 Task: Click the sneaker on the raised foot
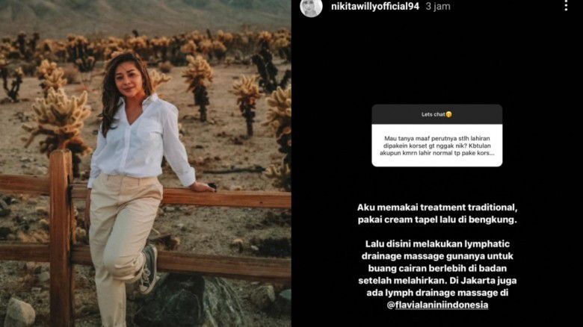tap(149, 270)
